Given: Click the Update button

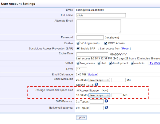Looking at the screenshot, I should point(81,117).
